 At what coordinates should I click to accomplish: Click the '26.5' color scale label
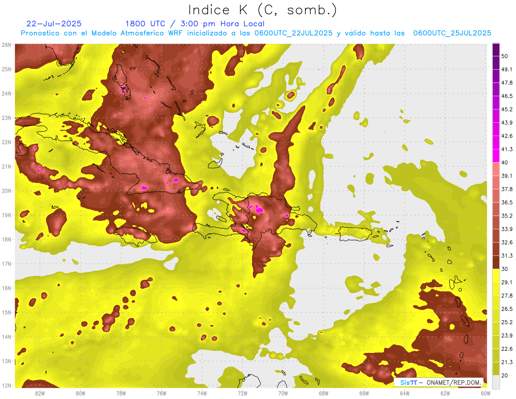(507, 309)
